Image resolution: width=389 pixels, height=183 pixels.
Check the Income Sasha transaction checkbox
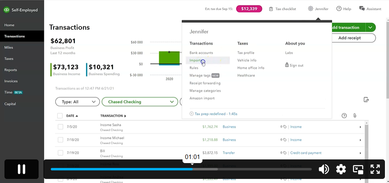pos(60,127)
